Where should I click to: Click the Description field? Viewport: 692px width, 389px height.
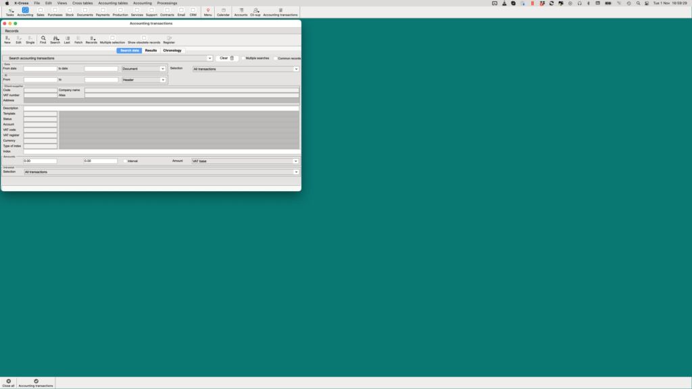pos(162,108)
